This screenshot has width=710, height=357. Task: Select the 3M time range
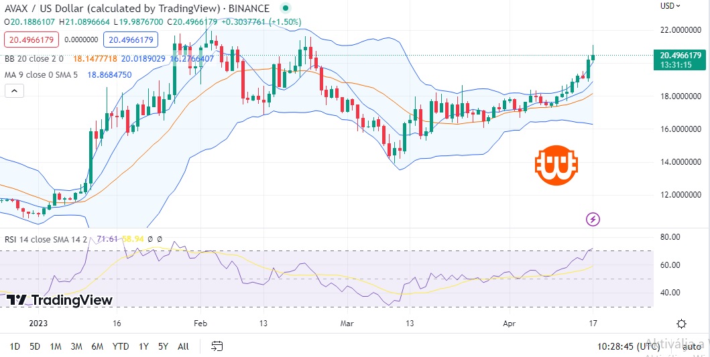pos(76,346)
